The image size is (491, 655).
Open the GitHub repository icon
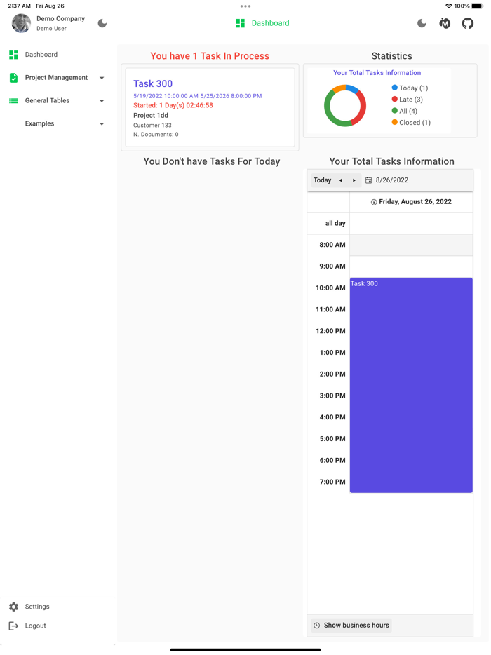click(468, 23)
